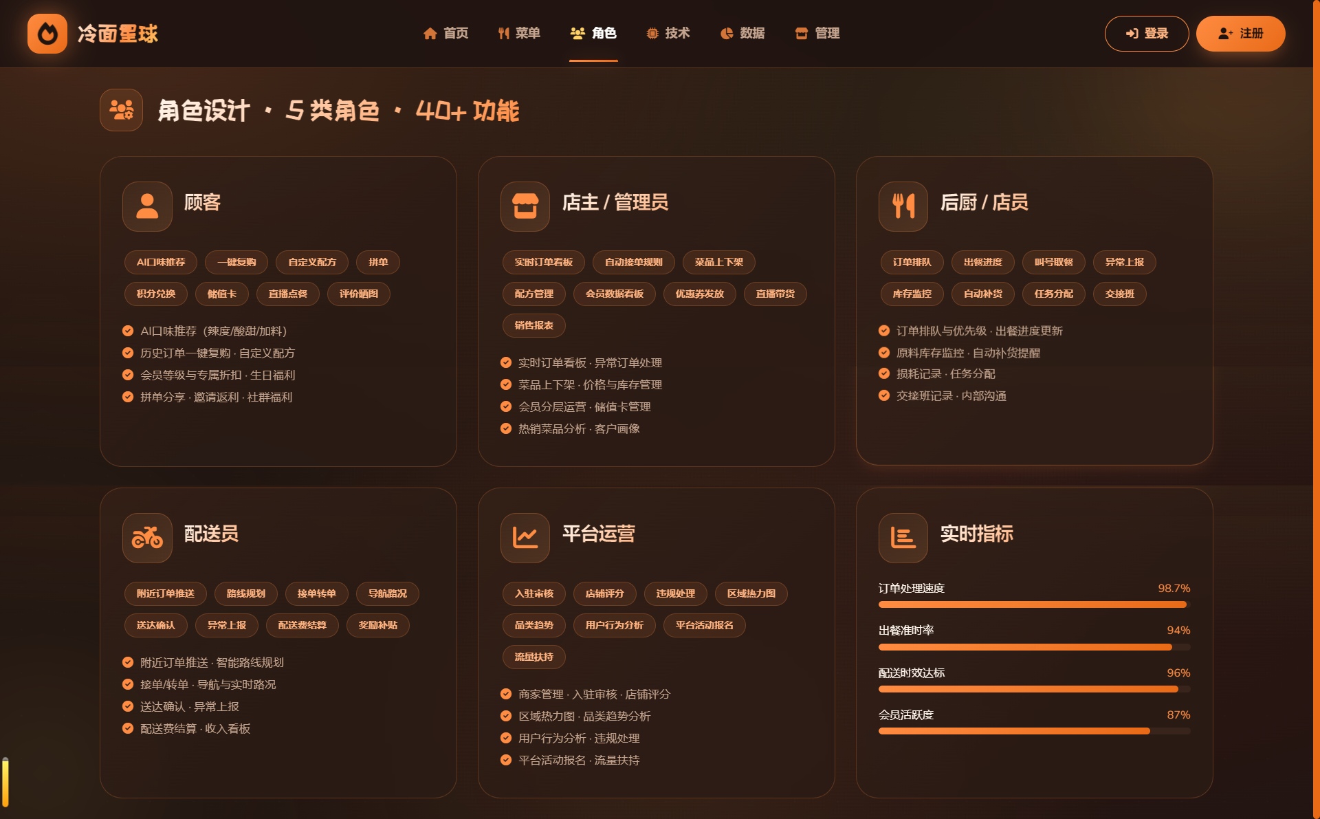1320x819 pixels.
Task: Click the kitchen utensils icon
Action: (x=903, y=206)
